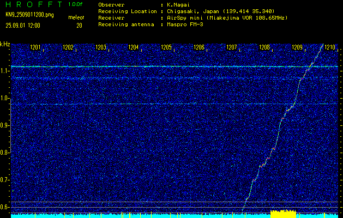
Task: Click the Maspro FM-3 antenna text
Action: [185, 25]
